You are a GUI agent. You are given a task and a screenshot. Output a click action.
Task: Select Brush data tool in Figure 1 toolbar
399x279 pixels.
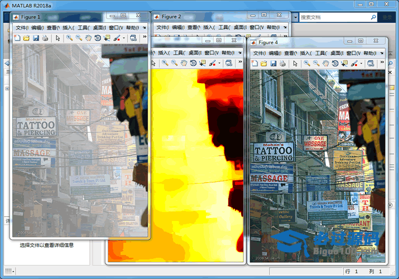coord(117,38)
